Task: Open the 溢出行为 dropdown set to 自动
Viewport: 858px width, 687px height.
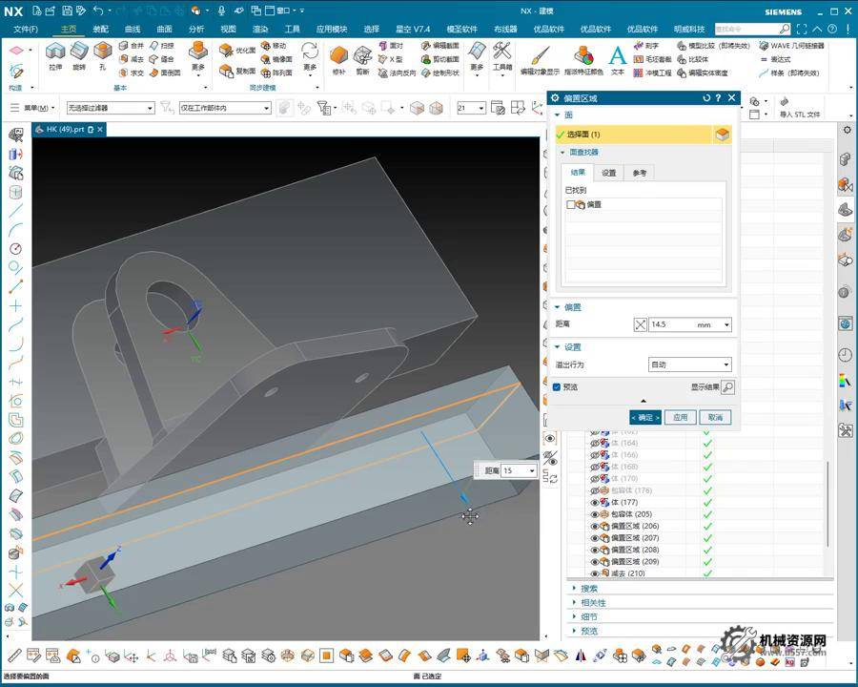Action: [690, 364]
